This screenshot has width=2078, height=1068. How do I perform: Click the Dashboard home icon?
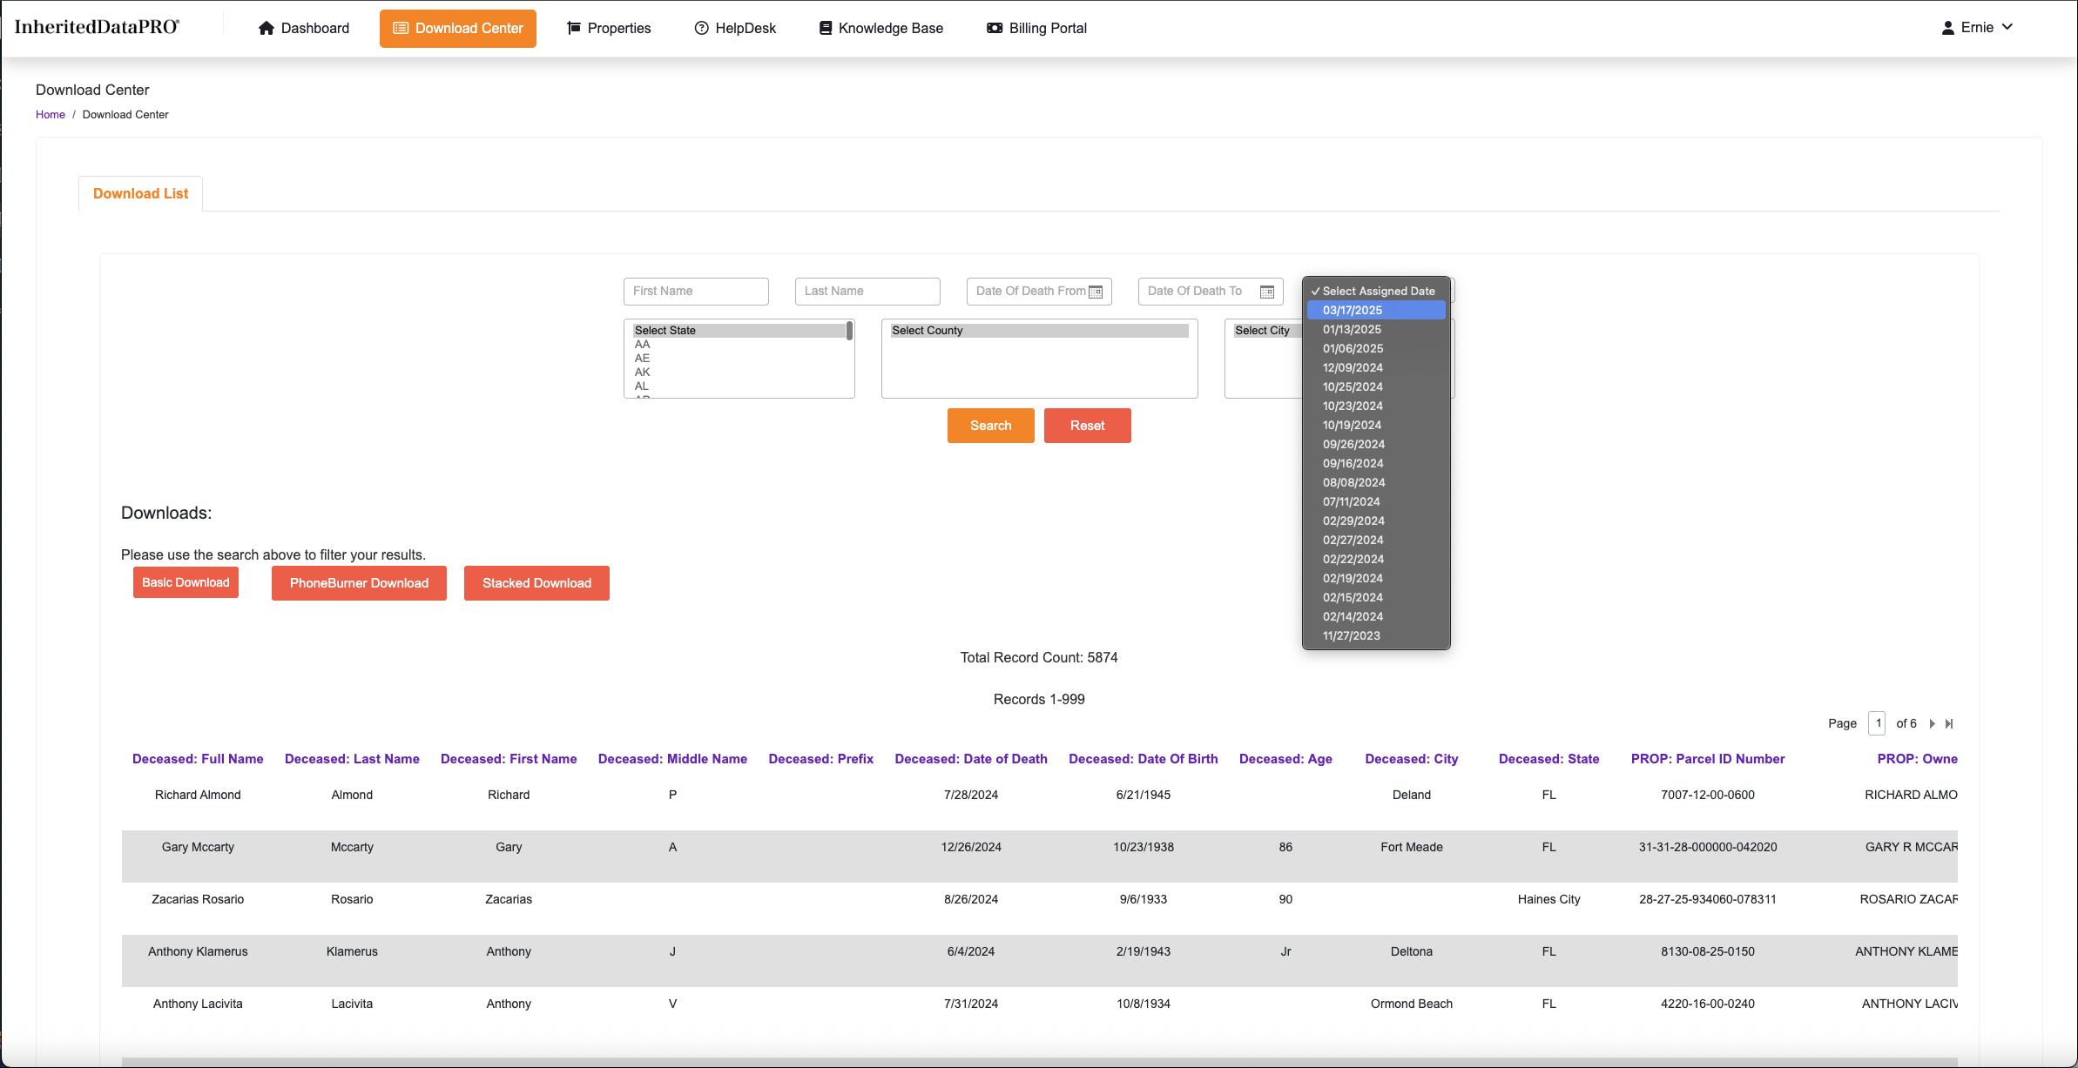pos(266,28)
